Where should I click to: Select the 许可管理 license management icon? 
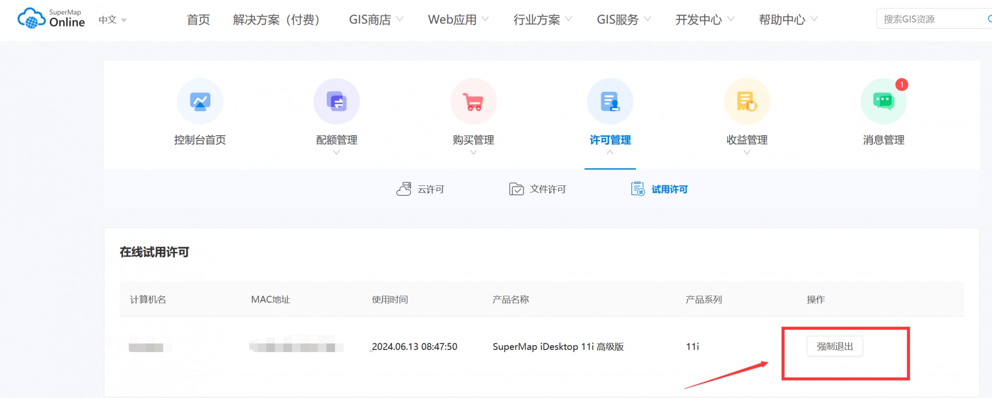[x=610, y=101]
